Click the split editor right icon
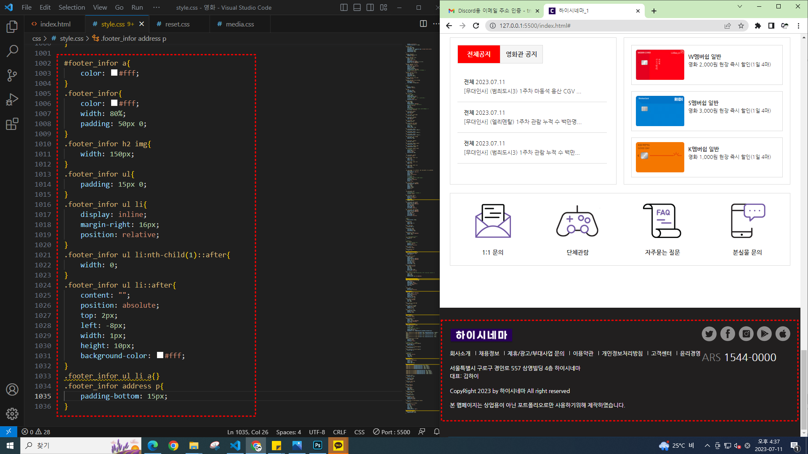Screen dimensions: 808x454 [x=423, y=24]
